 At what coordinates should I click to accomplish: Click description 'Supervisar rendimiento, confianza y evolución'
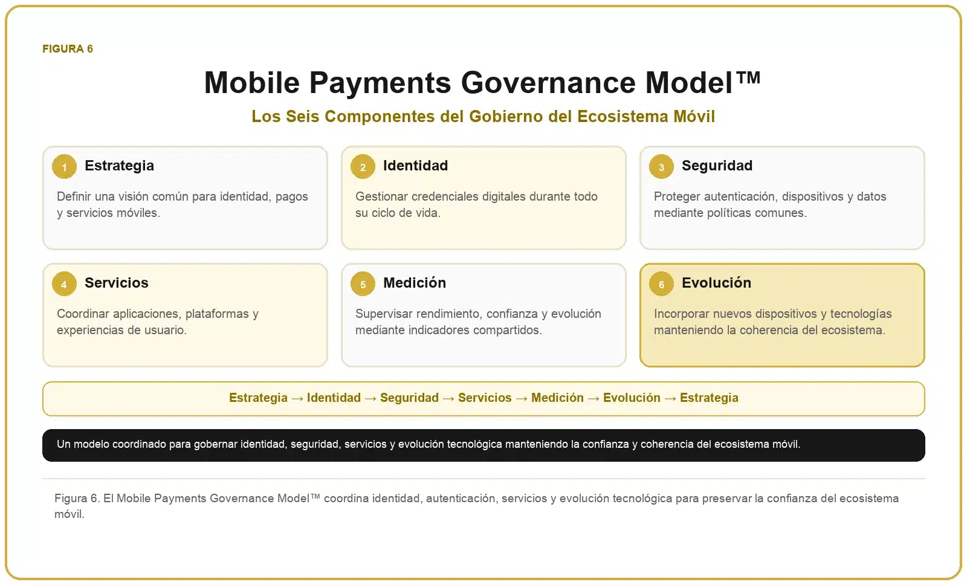[478, 322]
